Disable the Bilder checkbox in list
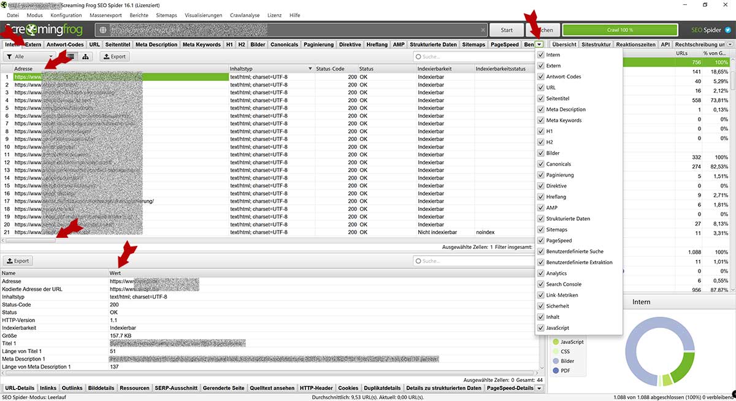Screen dimensions: 736x401 [x=540, y=153]
